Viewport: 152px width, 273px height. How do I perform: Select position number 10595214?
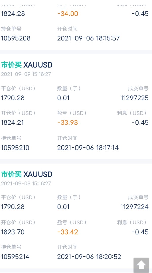[x=15, y=257]
